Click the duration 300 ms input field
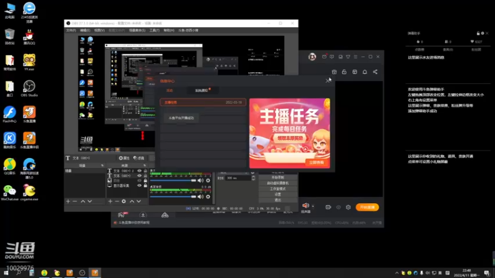This screenshot has width=495, height=278. 238,178
